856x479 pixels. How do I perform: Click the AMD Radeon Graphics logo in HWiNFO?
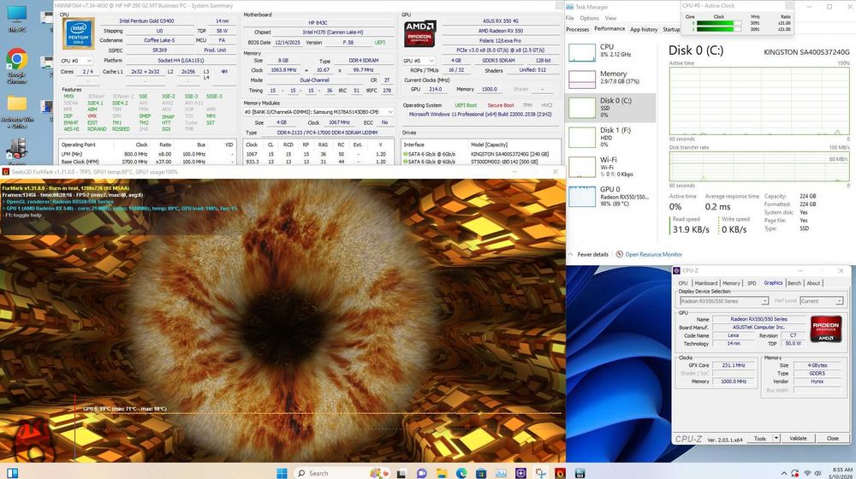click(419, 33)
